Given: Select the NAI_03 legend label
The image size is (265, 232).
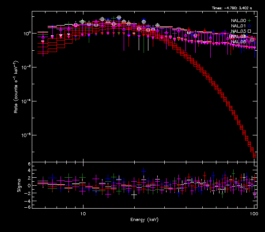Looking at the screenshot, I should [x=238, y=31].
